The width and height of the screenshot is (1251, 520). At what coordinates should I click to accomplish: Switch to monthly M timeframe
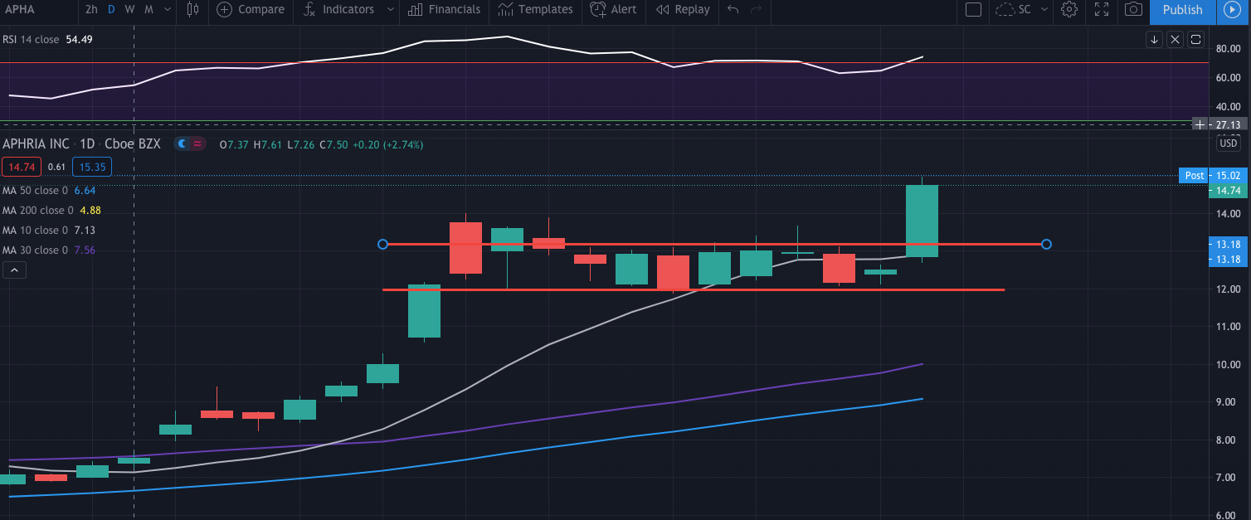(148, 10)
